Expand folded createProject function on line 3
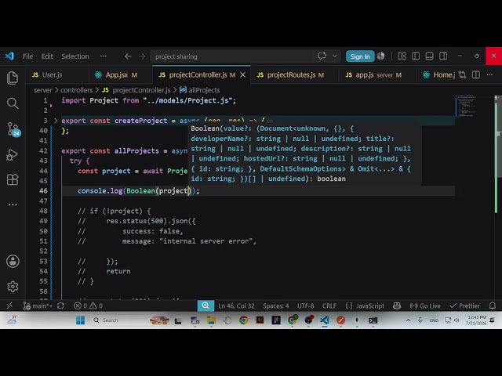 point(56,121)
